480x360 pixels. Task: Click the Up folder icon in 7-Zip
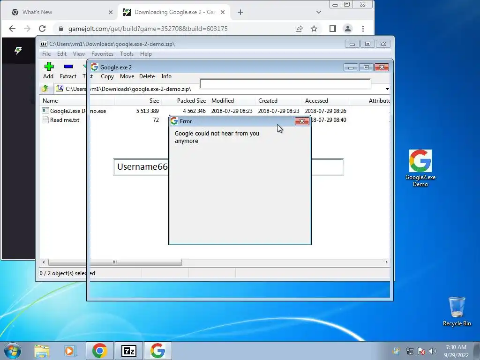(45, 89)
